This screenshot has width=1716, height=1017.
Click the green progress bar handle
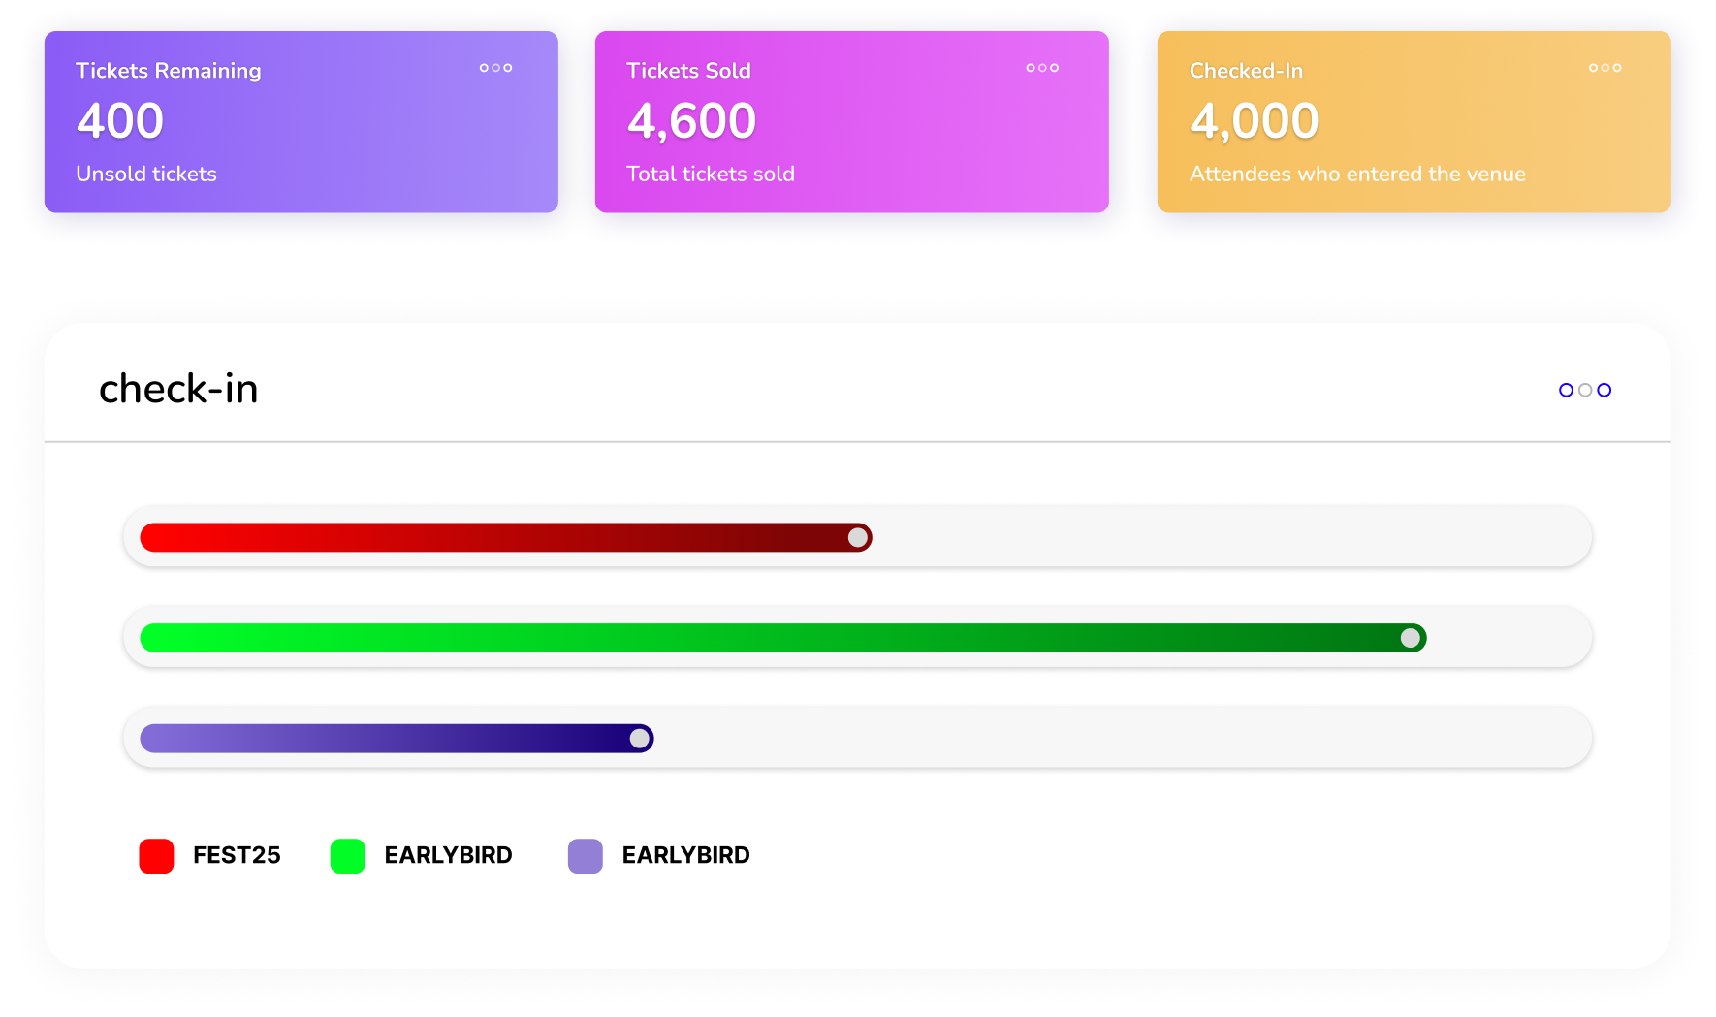click(x=1411, y=638)
